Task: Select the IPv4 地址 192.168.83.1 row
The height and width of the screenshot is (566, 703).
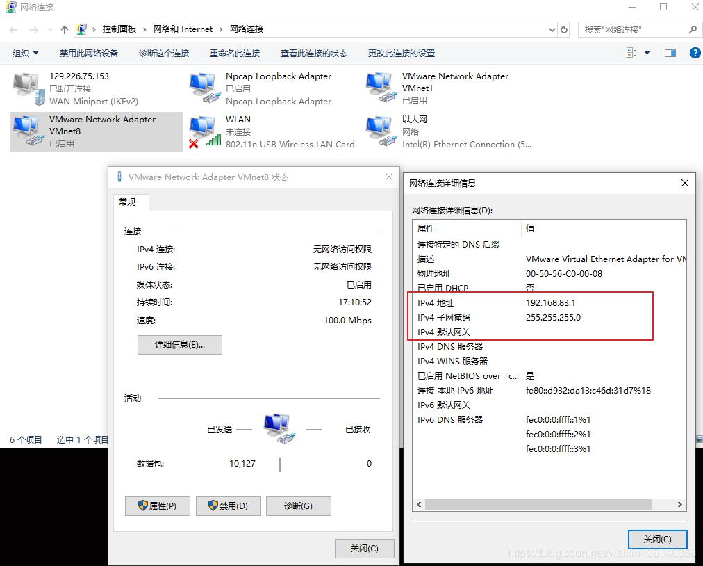Action: tap(549, 303)
